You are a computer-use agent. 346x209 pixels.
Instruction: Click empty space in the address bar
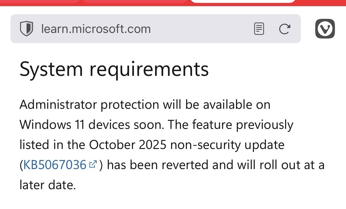click(201, 29)
